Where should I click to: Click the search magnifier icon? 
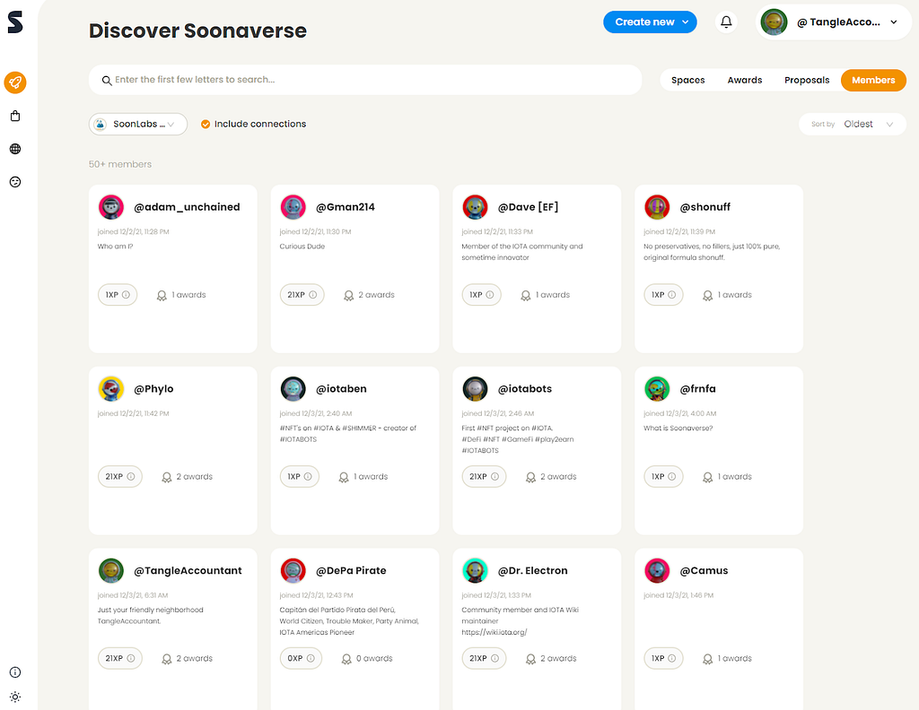click(107, 80)
